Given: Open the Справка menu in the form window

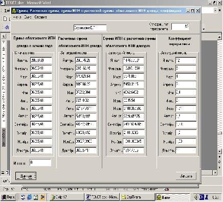Looking at the screenshot, I should coord(40,17).
